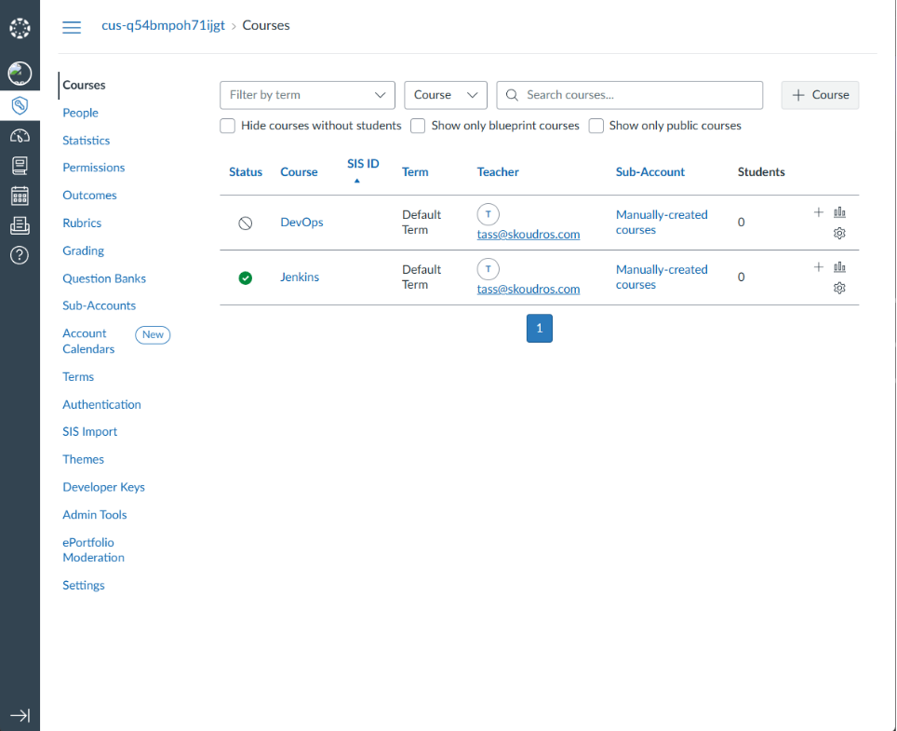Open Sub-Accounts menu item
This screenshot has height=731, width=897.
click(x=99, y=305)
